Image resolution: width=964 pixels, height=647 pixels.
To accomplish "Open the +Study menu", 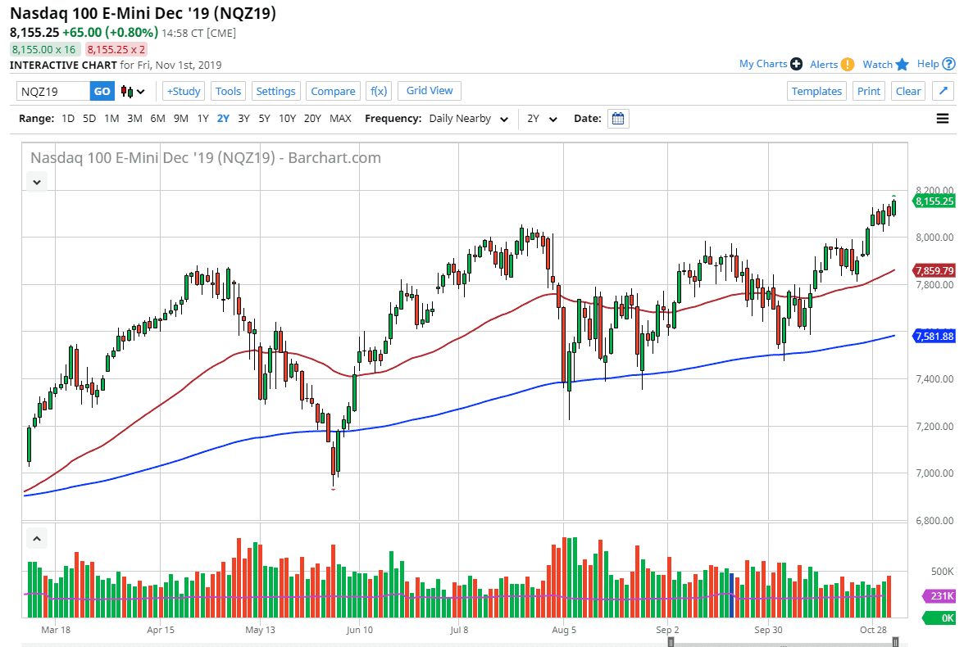I will tap(183, 91).
